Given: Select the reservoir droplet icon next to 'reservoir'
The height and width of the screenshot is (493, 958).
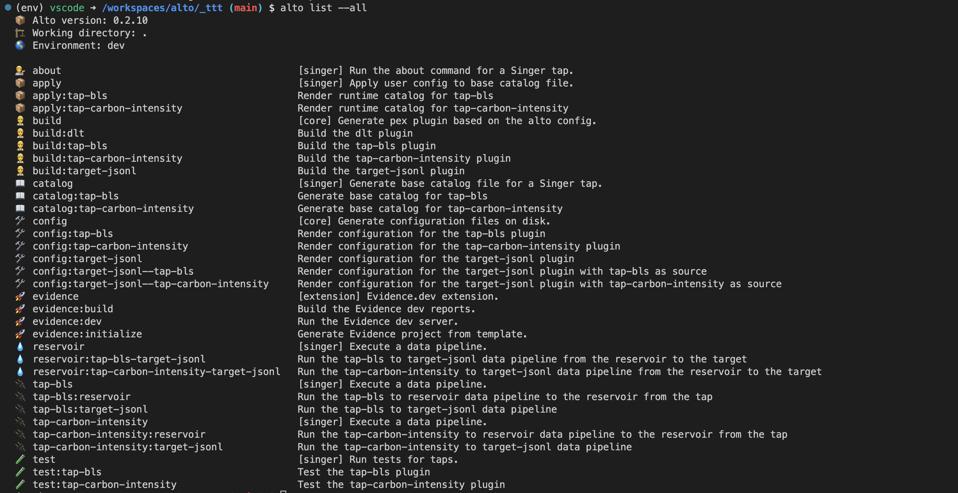Looking at the screenshot, I should click(19, 346).
